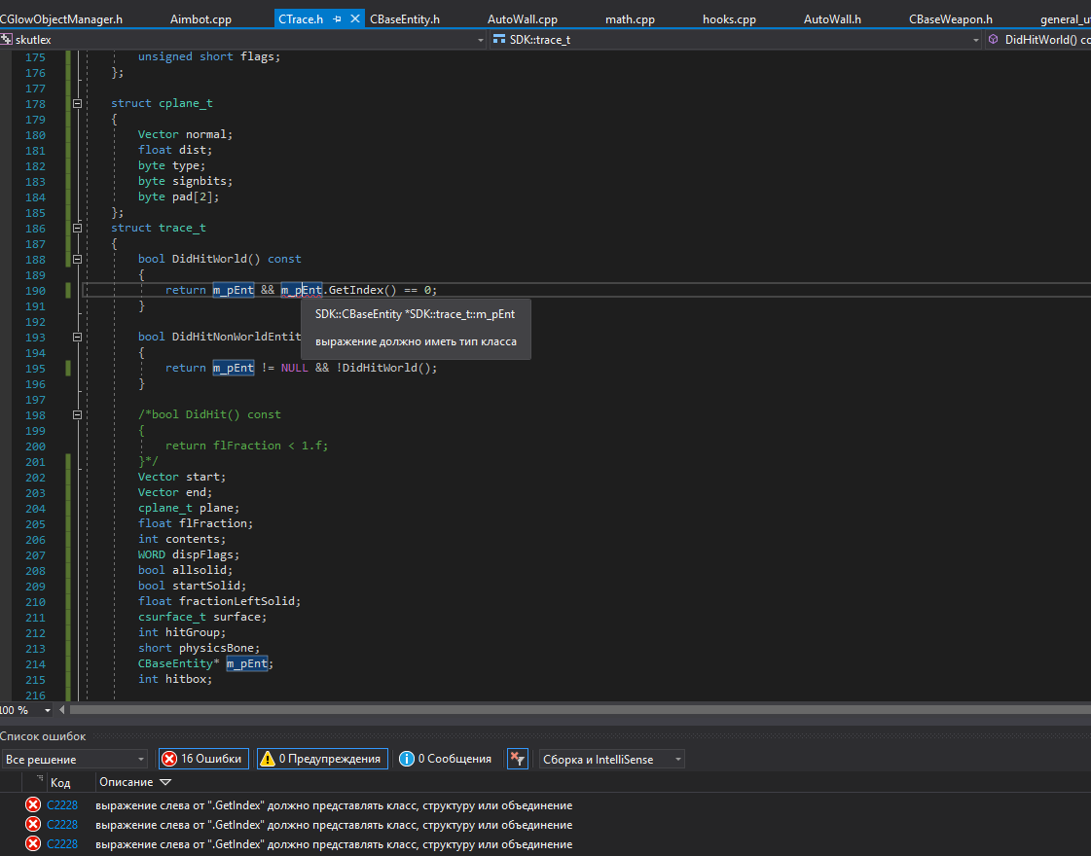Screen dimensions: 1091x856
Task: Click the SDK::trace_t struct icon
Action: tap(499, 40)
